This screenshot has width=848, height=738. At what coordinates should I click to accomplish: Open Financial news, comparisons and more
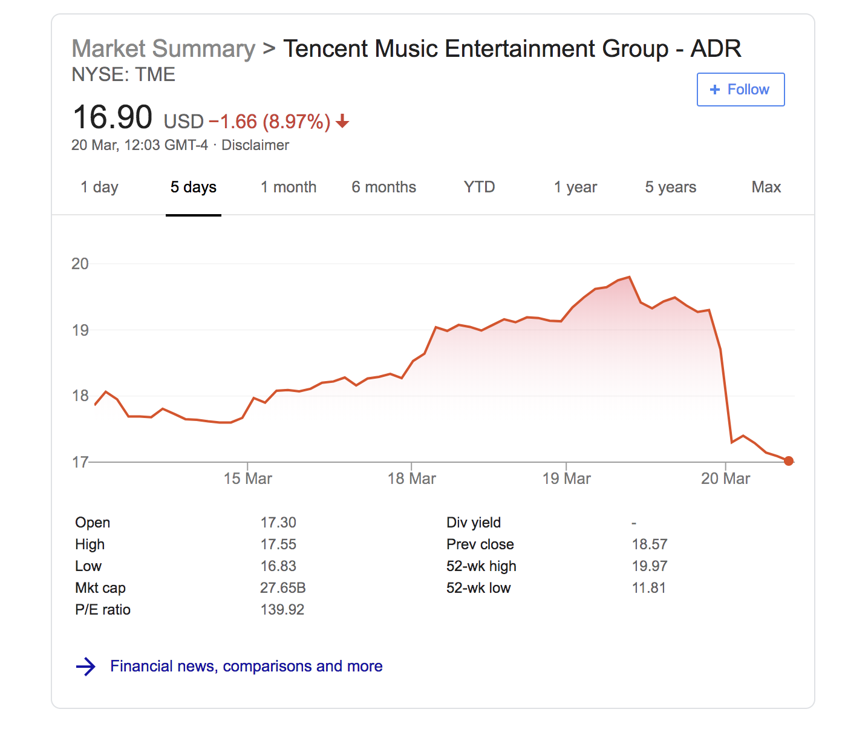246,666
